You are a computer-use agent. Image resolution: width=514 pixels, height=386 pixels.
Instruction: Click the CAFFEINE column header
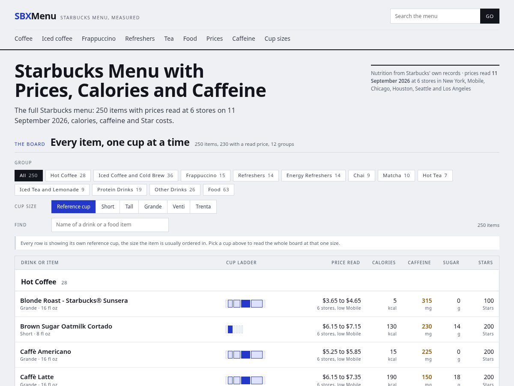coord(419,262)
